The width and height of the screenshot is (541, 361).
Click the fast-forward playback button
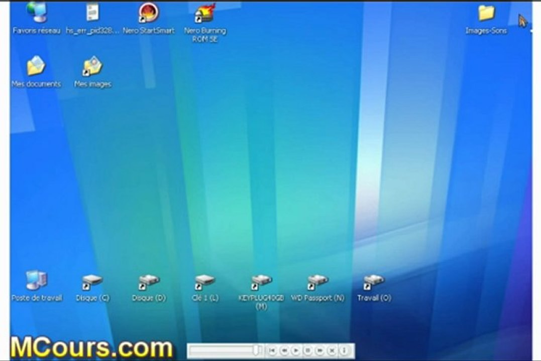[320, 350]
